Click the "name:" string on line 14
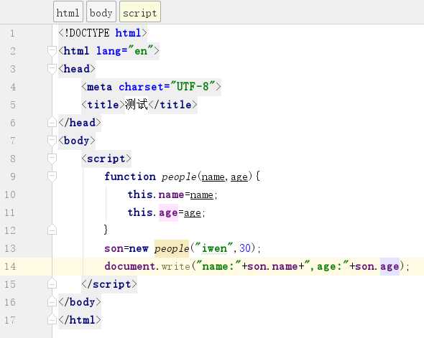 218,266
